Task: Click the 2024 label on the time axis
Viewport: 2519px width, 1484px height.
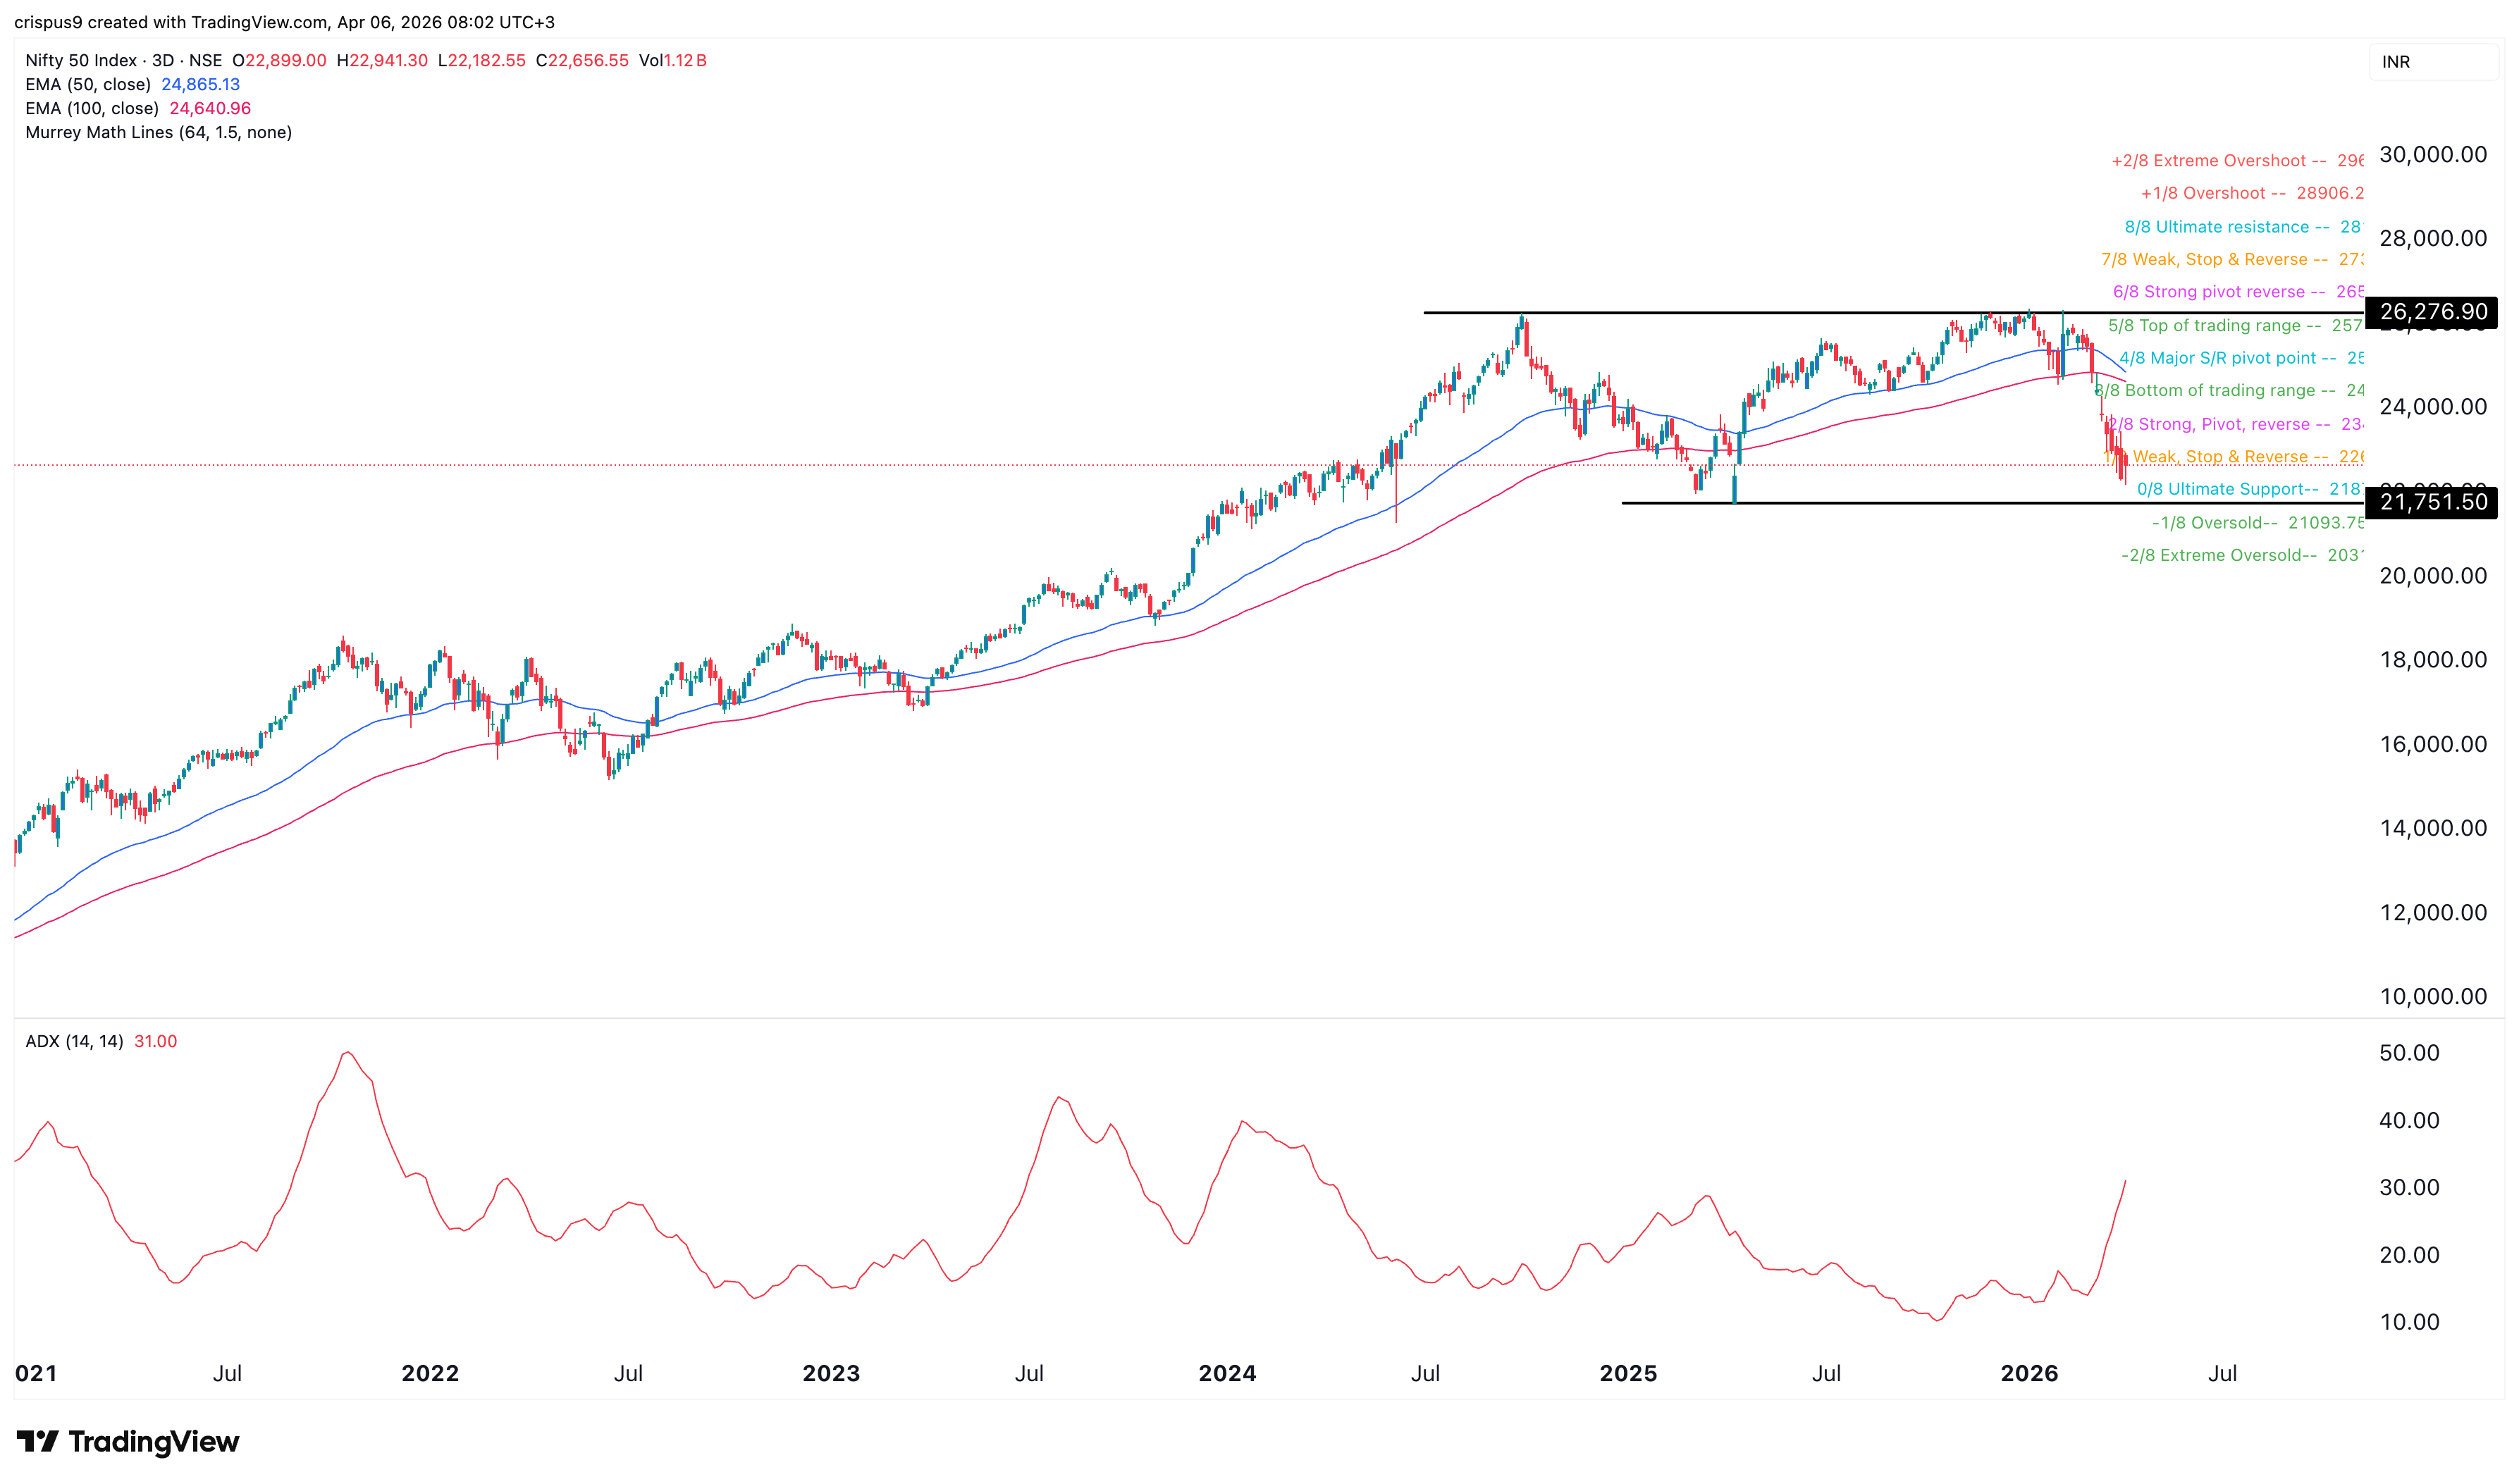Action: 1227,1373
